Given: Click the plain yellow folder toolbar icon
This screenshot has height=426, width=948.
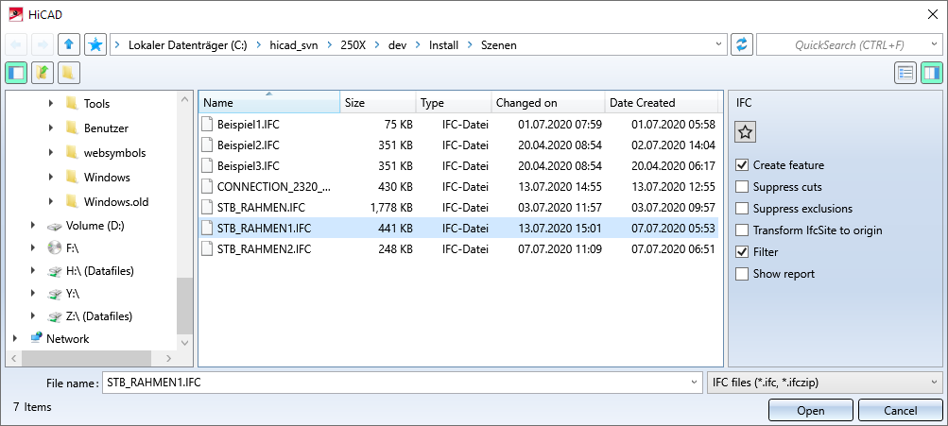Looking at the screenshot, I should coord(68,73).
